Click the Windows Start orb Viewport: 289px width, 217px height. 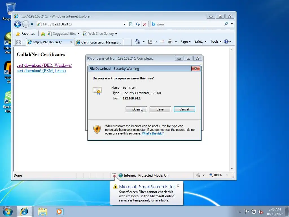8,211
